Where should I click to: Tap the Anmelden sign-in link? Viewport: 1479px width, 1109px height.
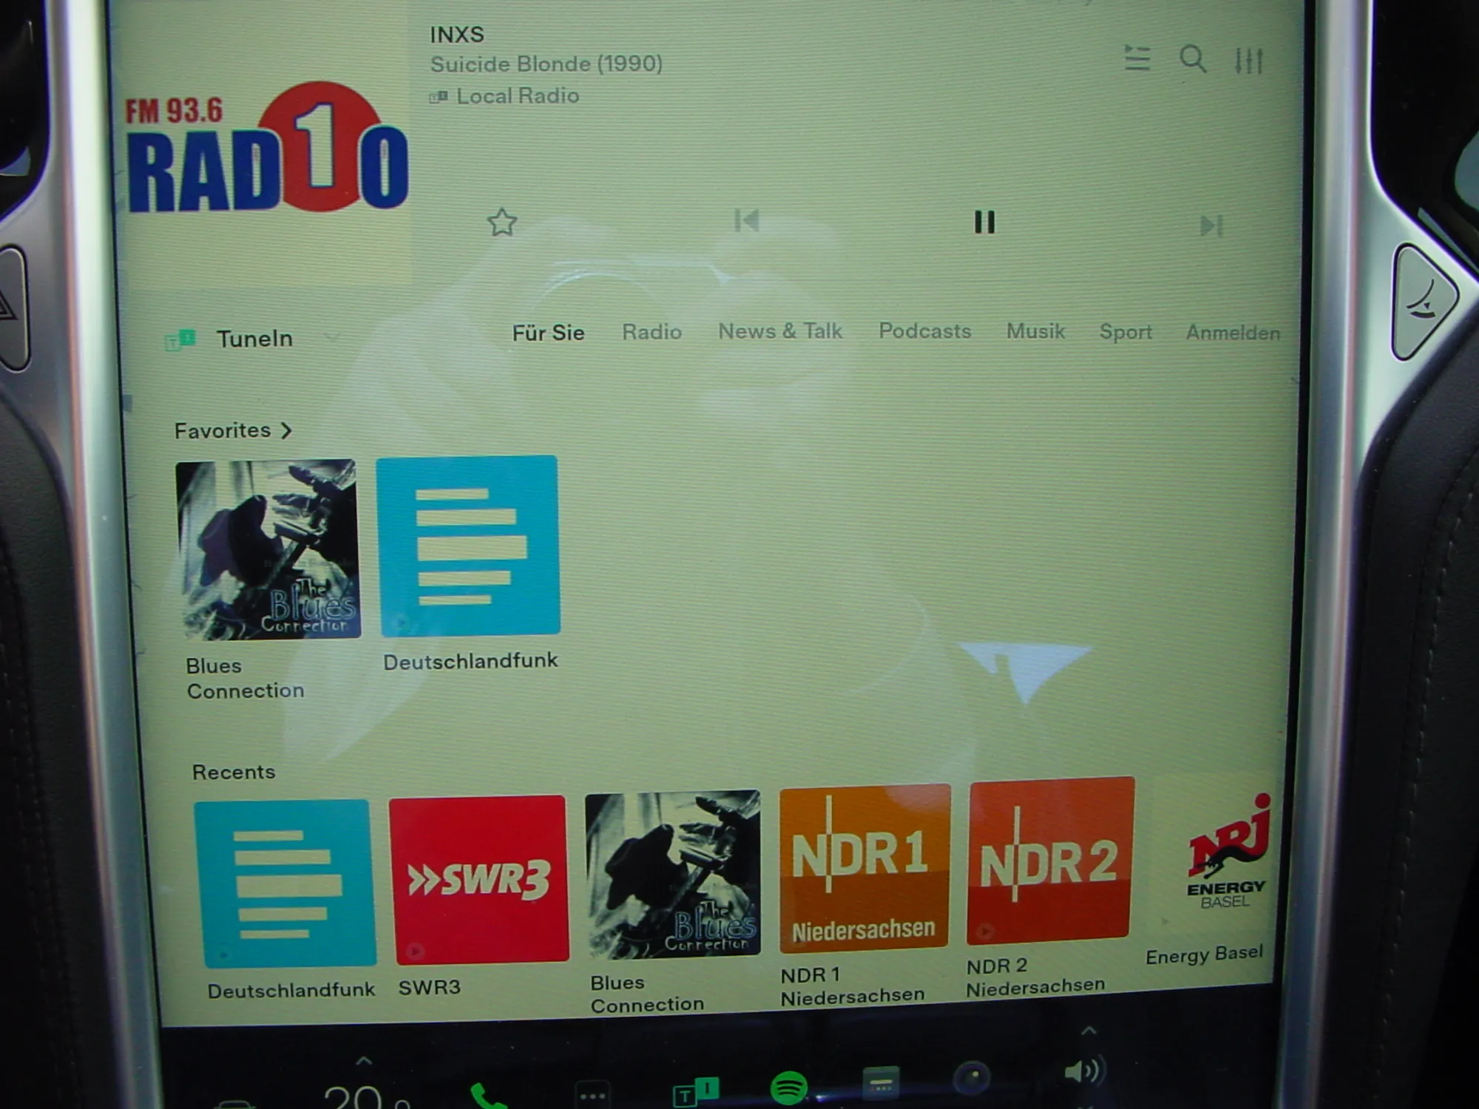coord(1233,333)
